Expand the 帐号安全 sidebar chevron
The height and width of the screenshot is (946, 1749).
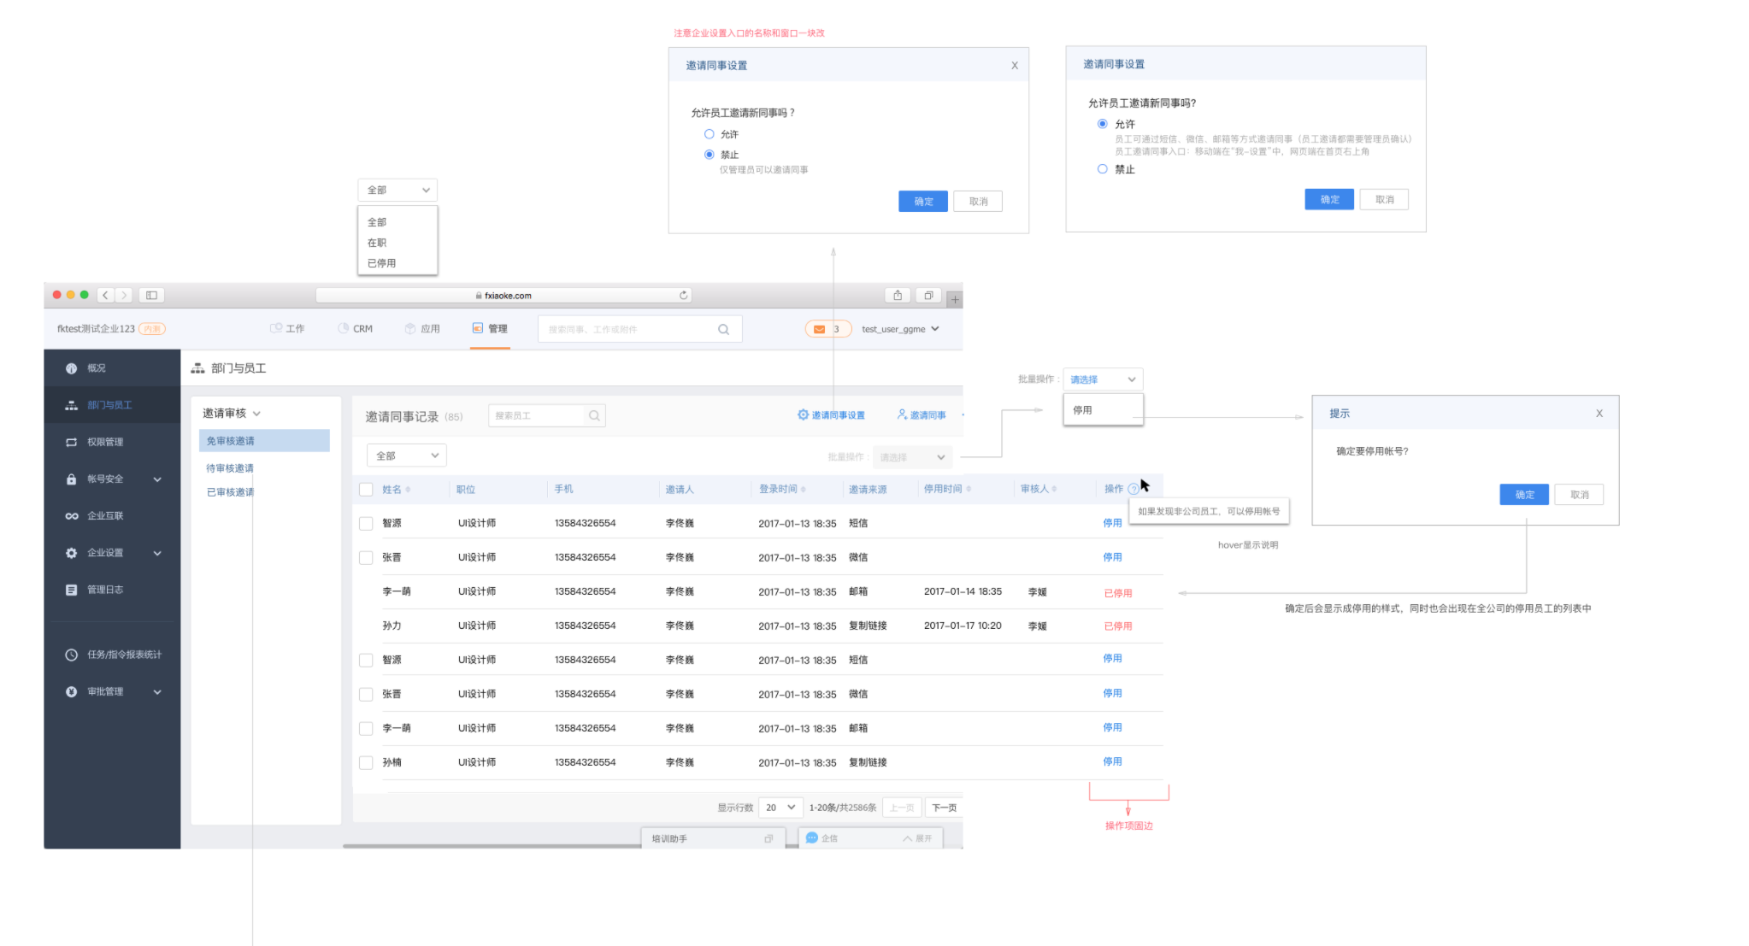157,479
